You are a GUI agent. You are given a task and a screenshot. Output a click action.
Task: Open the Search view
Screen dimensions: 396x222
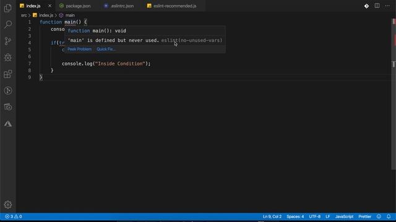click(x=8, y=25)
